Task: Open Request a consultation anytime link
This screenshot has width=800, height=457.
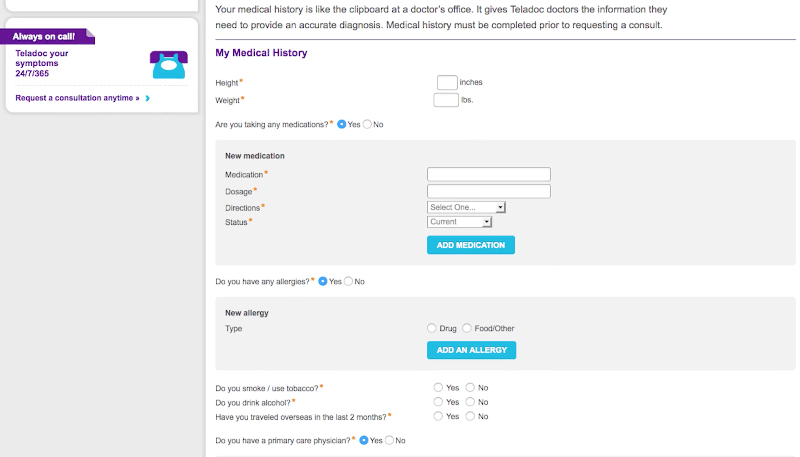Action: click(77, 98)
